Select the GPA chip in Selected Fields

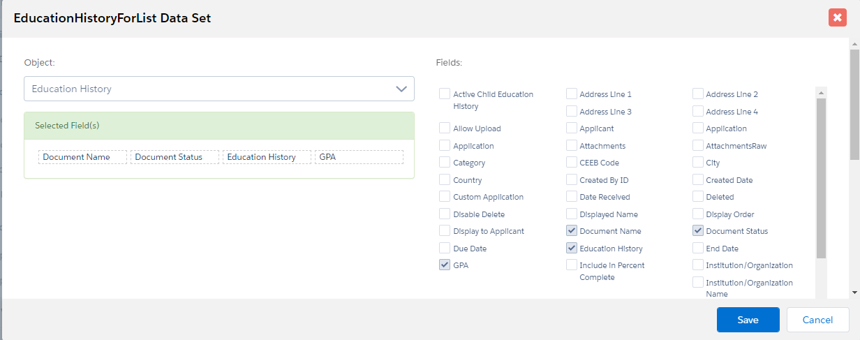point(359,157)
